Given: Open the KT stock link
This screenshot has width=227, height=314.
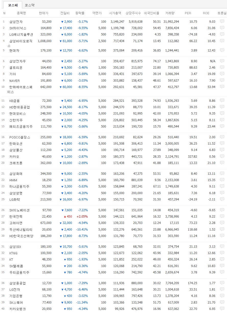Looking at the screenshot, I should coord(11,259).
